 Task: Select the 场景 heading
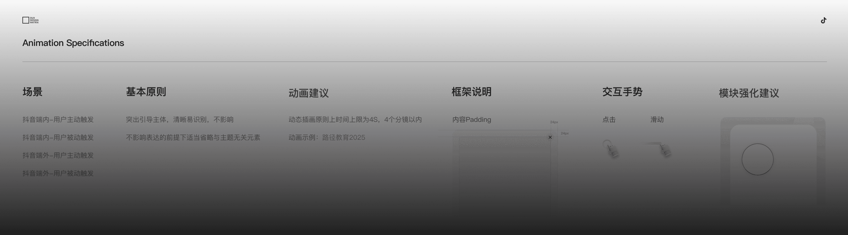[x=32, y=92]
